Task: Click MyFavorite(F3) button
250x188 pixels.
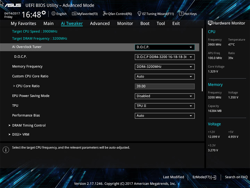Action: point(85,14)
